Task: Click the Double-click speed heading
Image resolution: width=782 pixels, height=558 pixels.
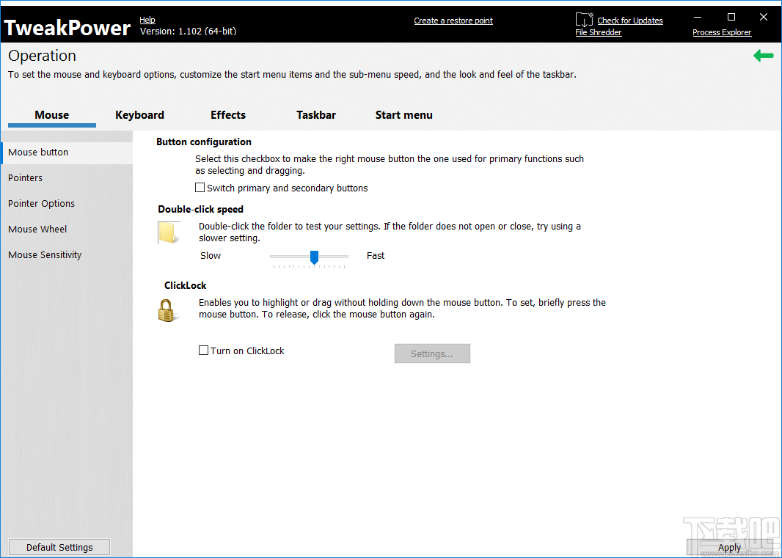Action: point(200,210)
